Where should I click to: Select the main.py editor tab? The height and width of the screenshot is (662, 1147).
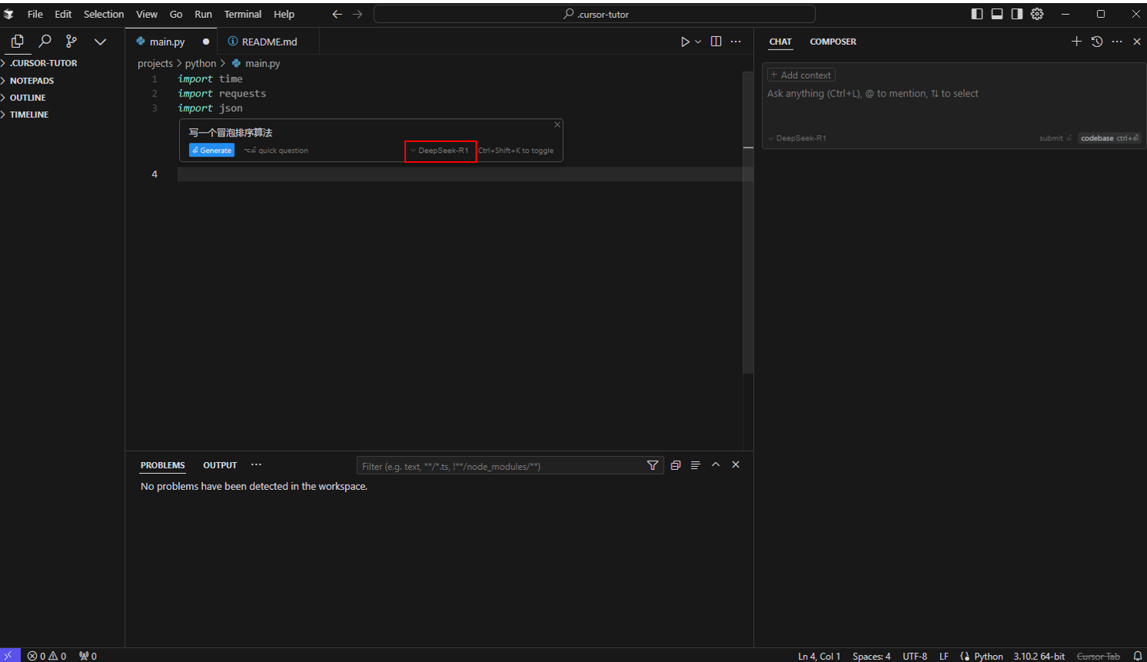pos(171,42)
